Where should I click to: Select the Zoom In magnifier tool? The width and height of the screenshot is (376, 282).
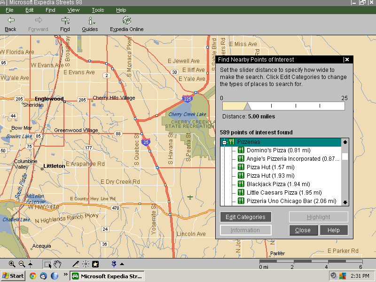pyautogui.click(x=11, y=264)
